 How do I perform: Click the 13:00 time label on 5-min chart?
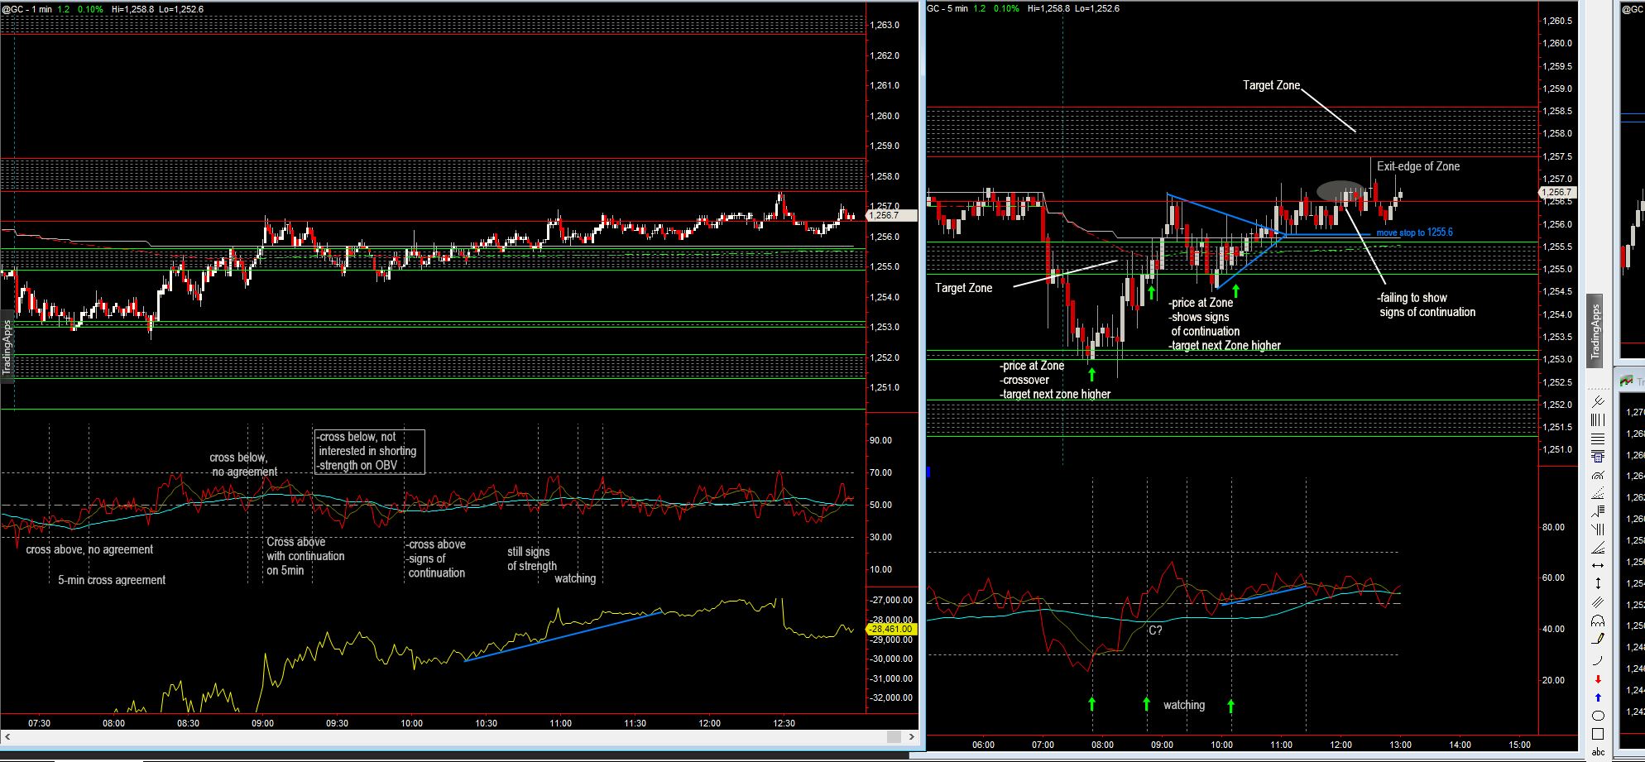click(x=1399, y=745)
